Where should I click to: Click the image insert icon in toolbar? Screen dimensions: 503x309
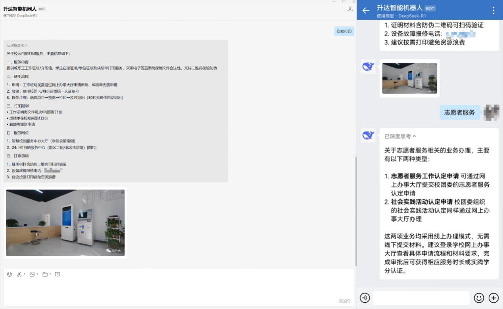point(32,274)
